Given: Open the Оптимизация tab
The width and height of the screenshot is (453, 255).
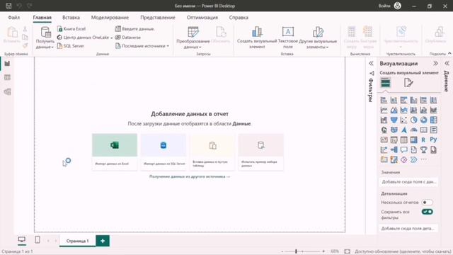Looking at the screenshot, I should click(202, 17).
